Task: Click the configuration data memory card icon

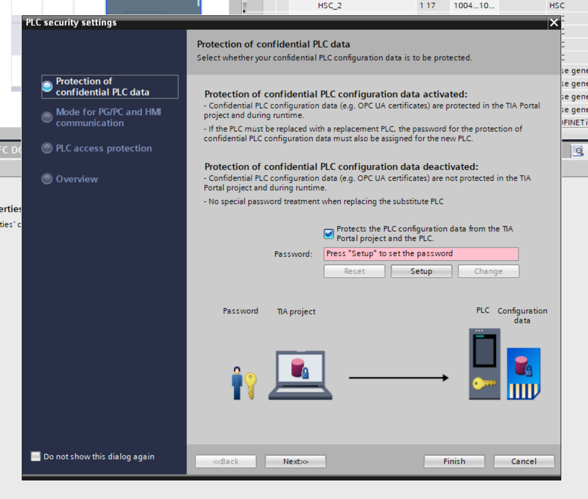Action: coord(524,374)
